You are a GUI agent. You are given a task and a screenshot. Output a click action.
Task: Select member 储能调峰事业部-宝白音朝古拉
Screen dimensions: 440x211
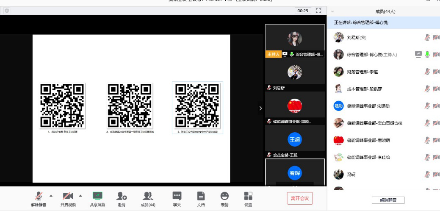pos(383,123)
